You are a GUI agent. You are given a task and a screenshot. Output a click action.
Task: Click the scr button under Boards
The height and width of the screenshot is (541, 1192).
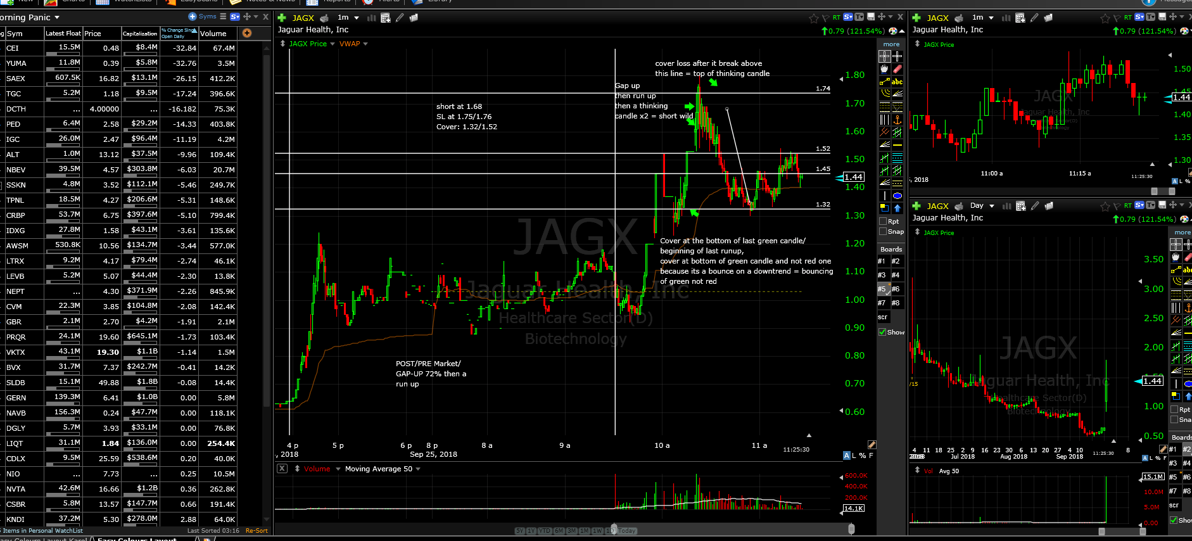coord(883,317)
